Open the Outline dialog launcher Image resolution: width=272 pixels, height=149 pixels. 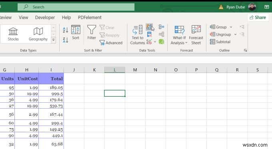point(245,50)
